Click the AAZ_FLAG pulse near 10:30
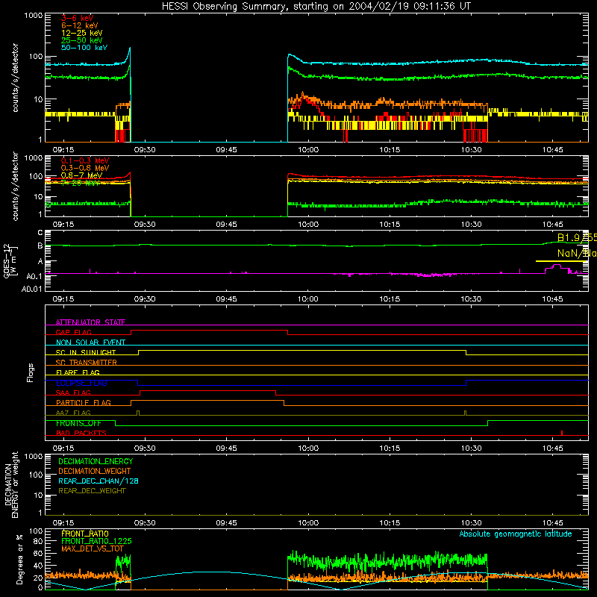 tap(465, 413)
